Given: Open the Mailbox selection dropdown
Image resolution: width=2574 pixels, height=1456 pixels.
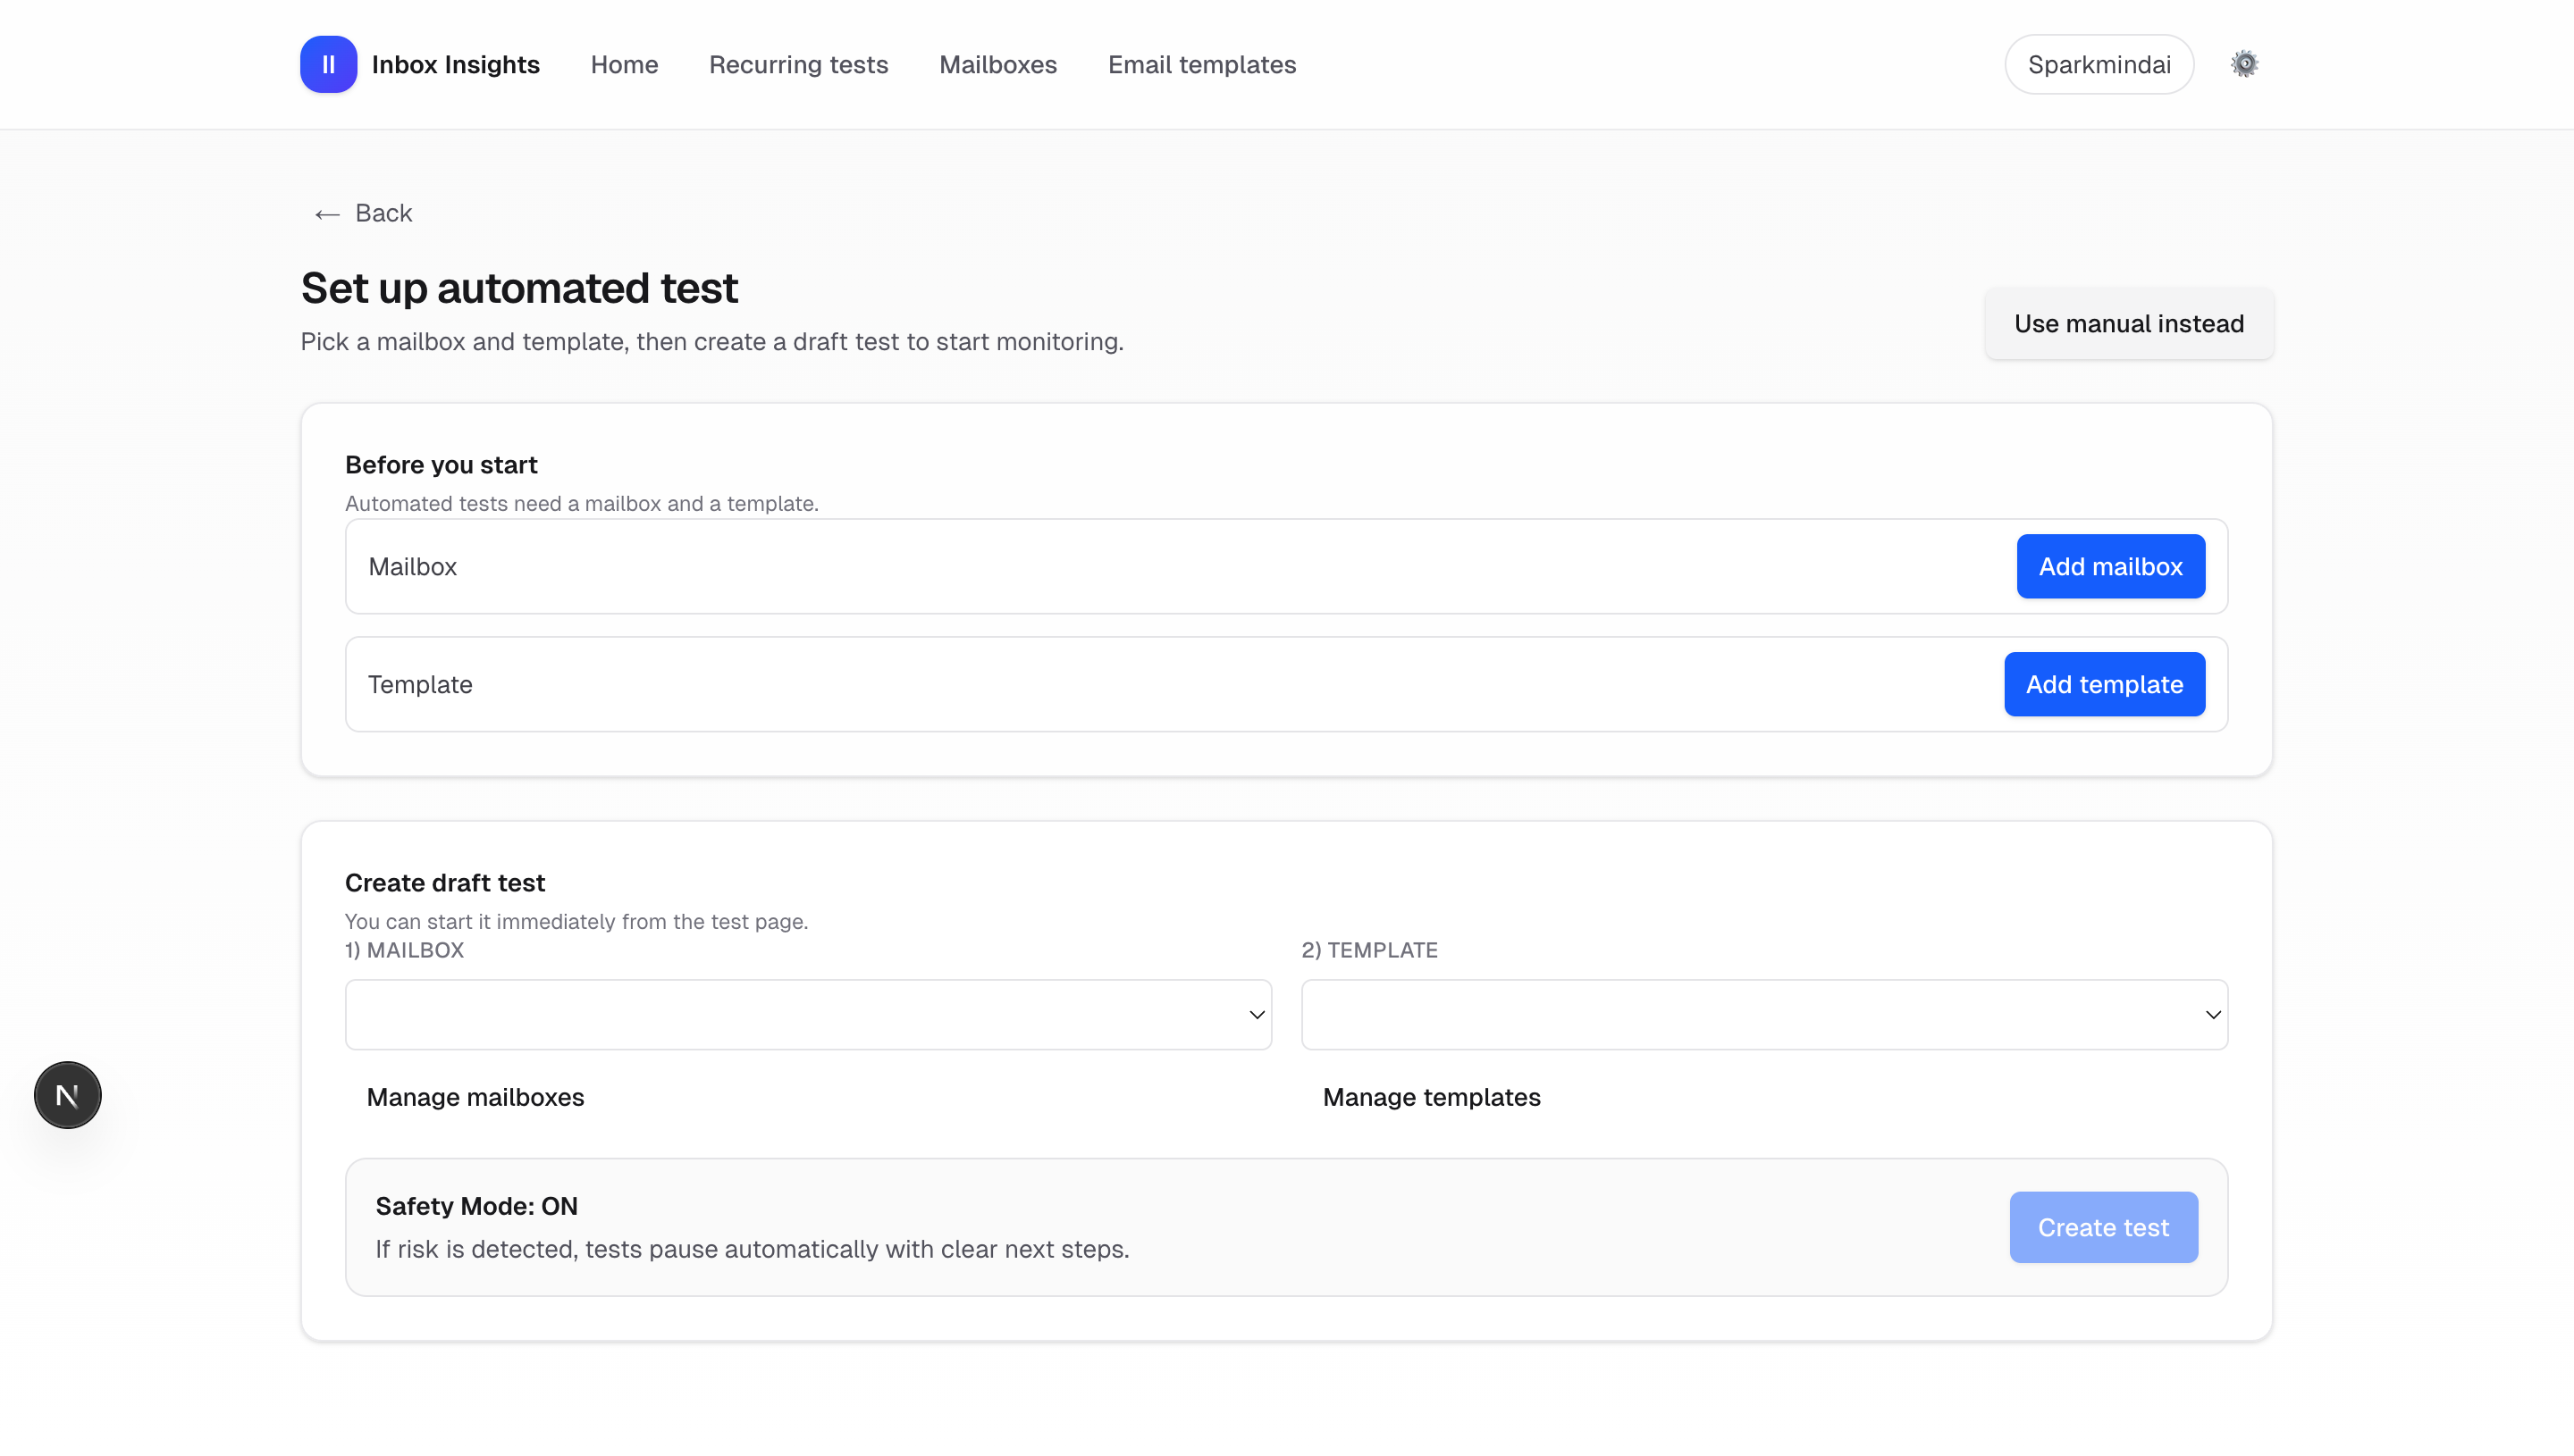Looking at the screenshot, I should (x=806, y=1014).
